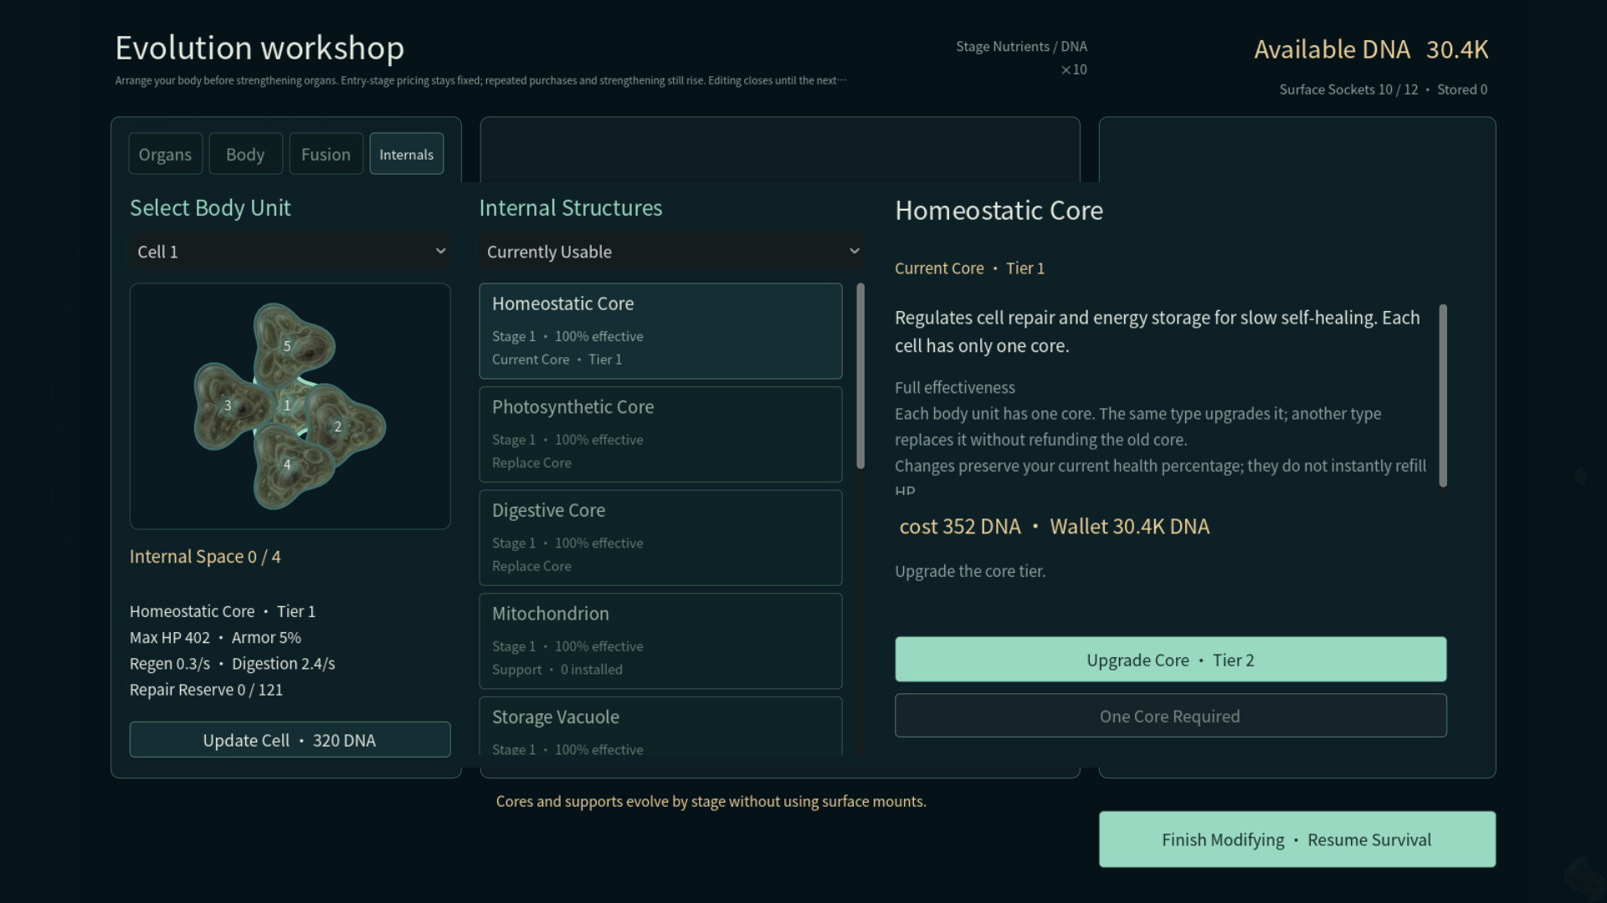Click the Wallet 30.4K DNA text

click(1130, 527)
